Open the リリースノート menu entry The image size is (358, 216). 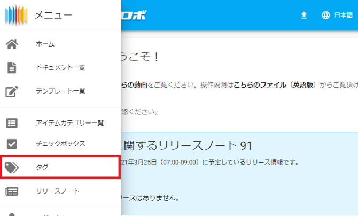[x=57, y=191]
